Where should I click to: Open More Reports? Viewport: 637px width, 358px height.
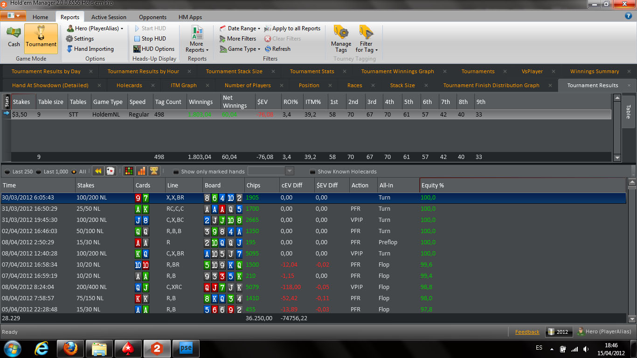tap(197, 39)
